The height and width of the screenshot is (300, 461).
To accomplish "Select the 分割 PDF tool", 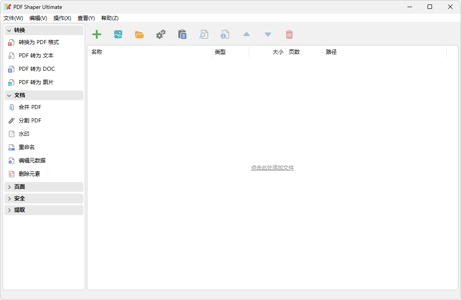I will click(x=29, y=120).
